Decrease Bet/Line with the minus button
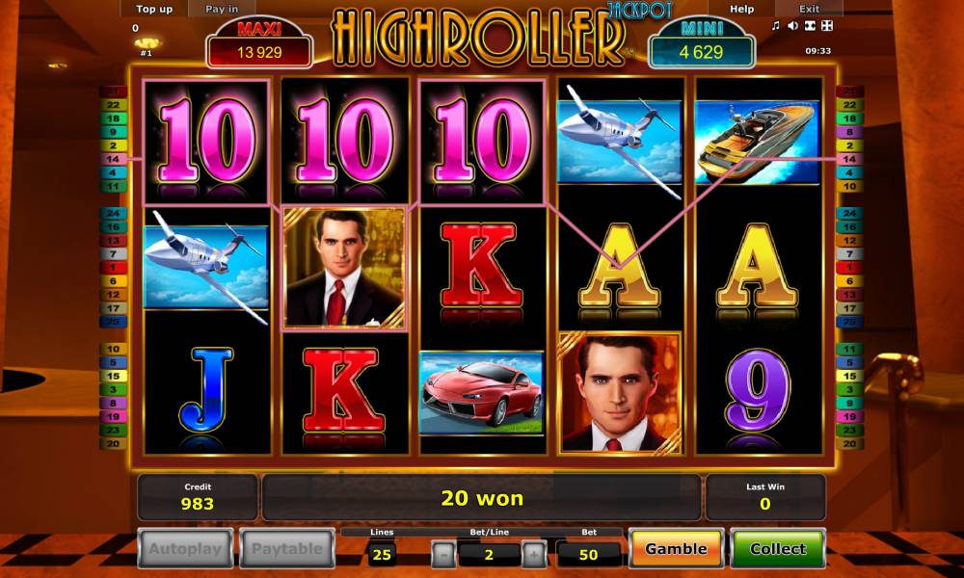This screenshot has height=578, width=964. point(443,555)
